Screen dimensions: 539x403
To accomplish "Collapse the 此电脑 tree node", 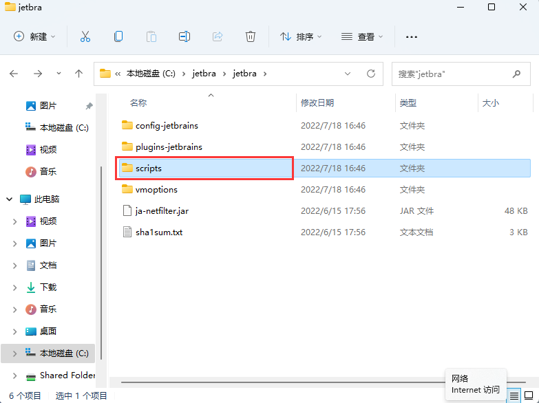I will [x=10, y=199].
